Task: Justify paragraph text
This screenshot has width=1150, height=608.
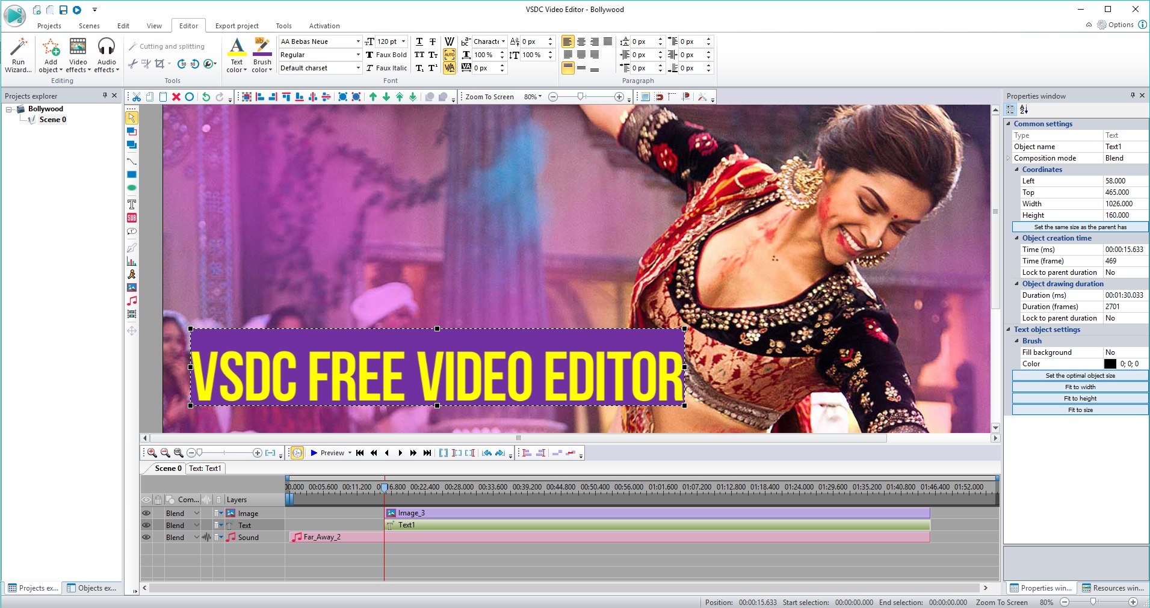Action: pos(608,41)
